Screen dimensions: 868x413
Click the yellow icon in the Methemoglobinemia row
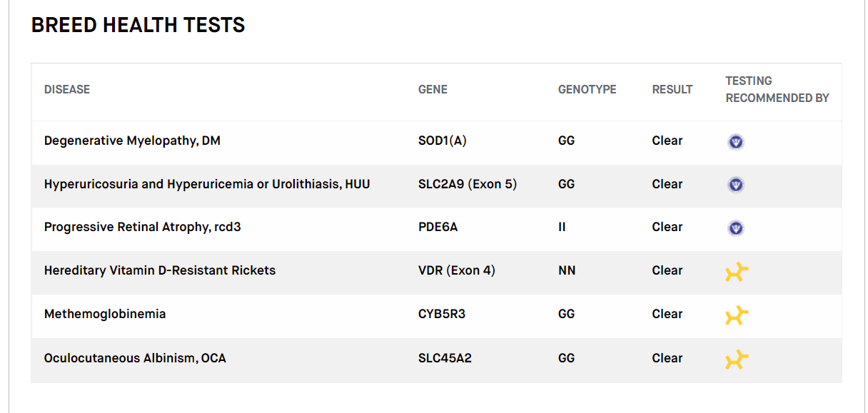click(737, 315)
